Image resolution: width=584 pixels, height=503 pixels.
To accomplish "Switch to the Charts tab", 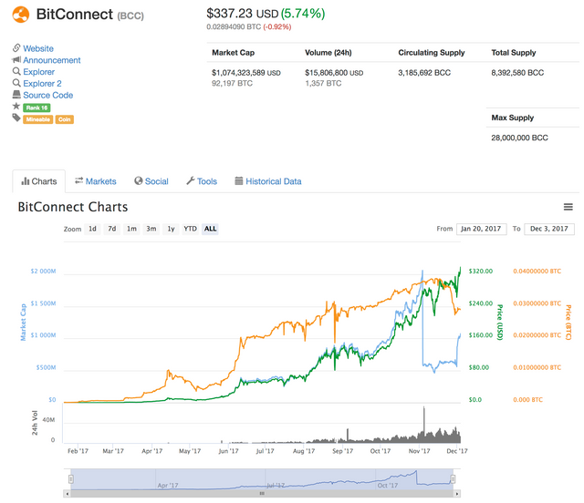I will [x=39, y=181].
